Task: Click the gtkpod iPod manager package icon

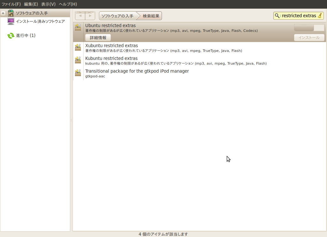Action: [78, 73]
